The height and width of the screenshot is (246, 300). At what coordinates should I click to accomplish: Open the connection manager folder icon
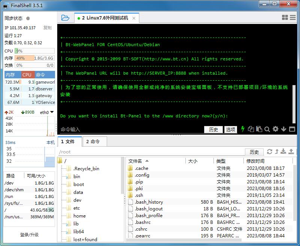tap(65, 18)
